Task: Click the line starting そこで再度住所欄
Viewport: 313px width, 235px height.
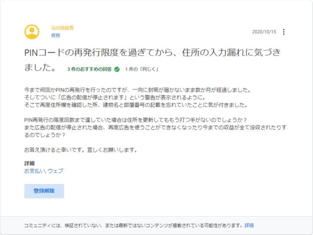Action: [x=136, y=105]
